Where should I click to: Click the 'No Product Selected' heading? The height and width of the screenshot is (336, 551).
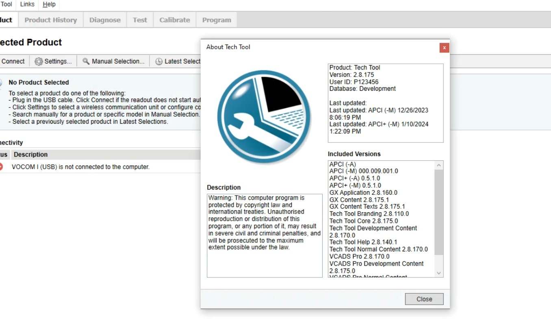point(39,82)
